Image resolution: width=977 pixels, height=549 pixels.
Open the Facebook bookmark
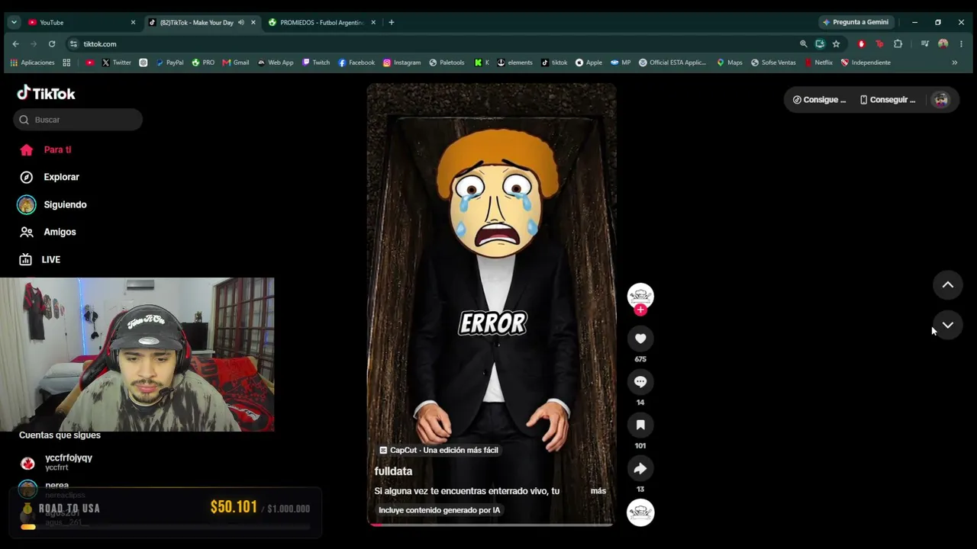(x=356, y=63)
